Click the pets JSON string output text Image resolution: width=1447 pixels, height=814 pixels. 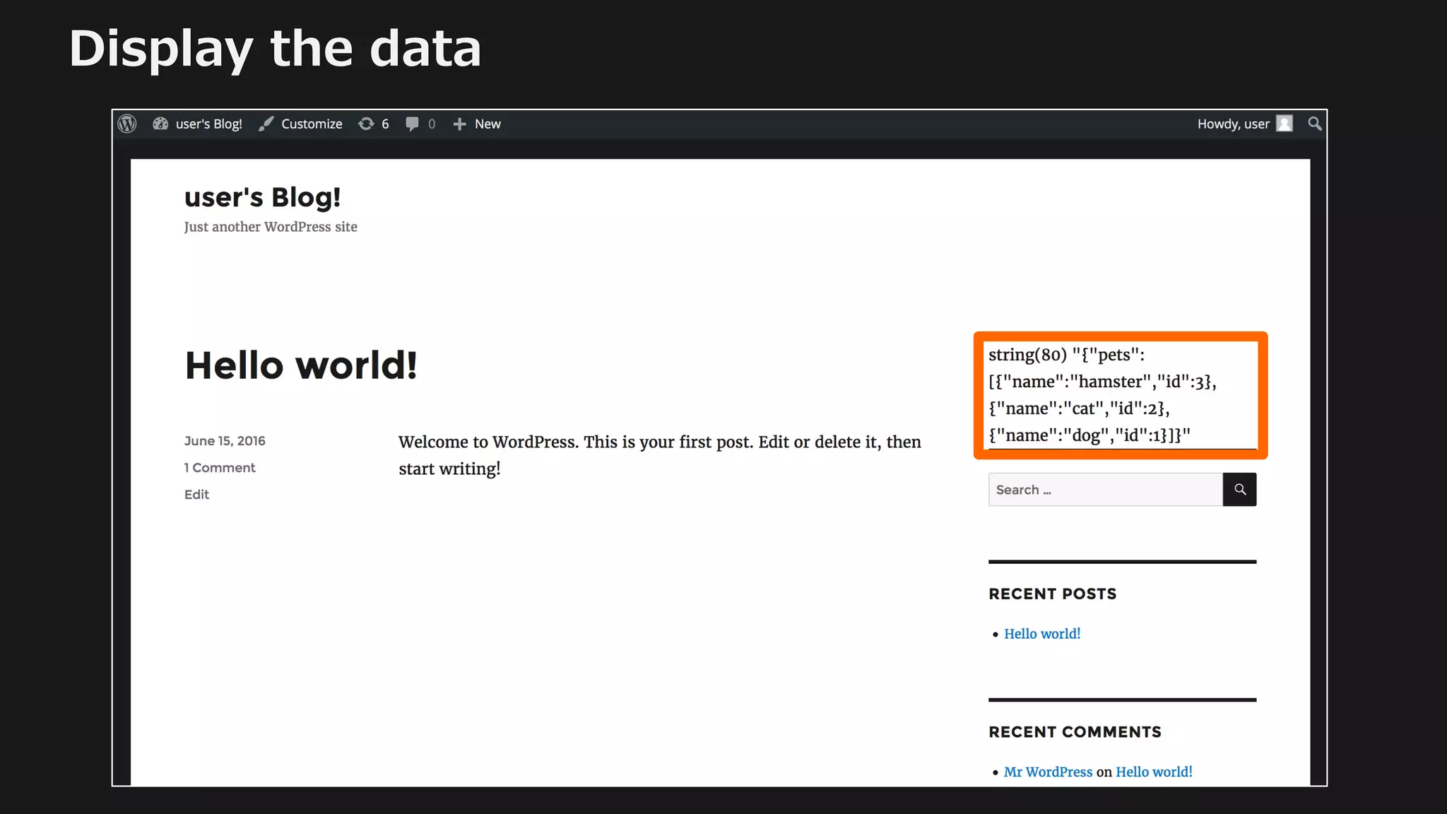[1102, 395]
